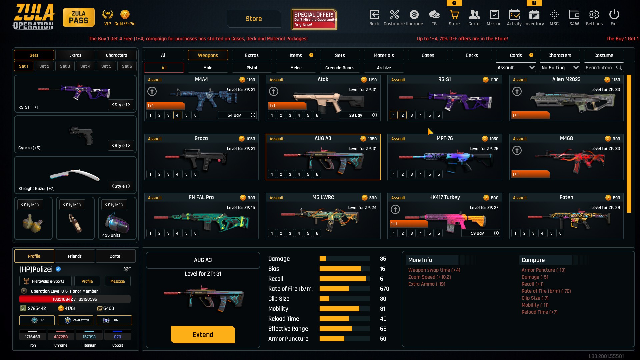This screenshot has height=360, width=640.
Task: Toggle set slot 1 on AUG A3
Action: click(x=272, y=174)
